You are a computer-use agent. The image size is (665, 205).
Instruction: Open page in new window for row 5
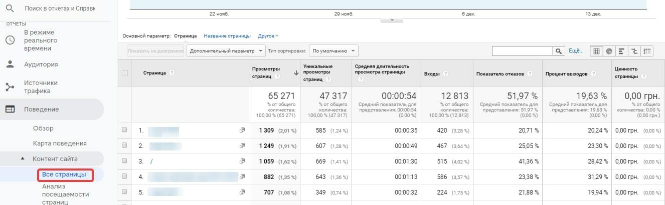coord(242,191)
